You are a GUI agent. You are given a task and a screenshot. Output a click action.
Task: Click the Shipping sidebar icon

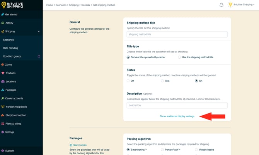pyautogui.click(x=2, y=31)
